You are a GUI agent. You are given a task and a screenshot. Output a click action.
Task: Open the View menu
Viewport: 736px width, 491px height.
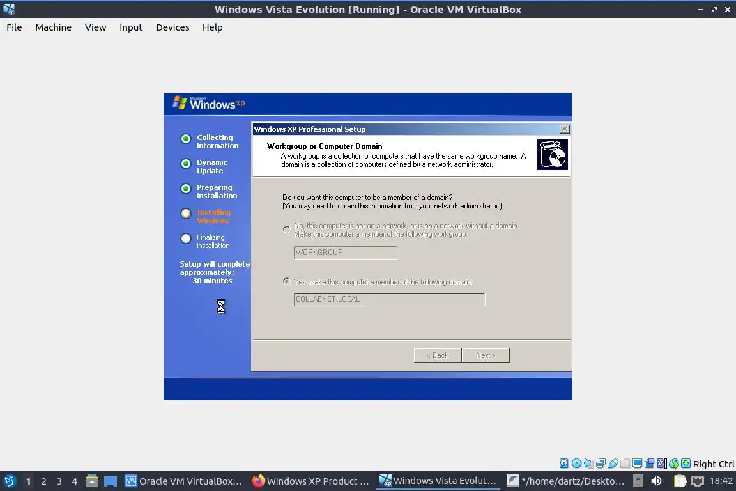point(95,27)
